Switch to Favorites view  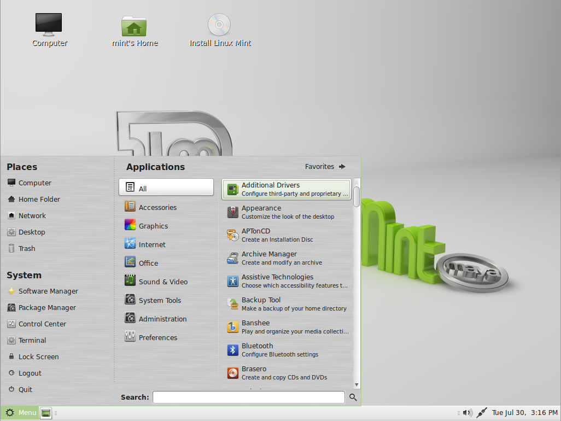(x=325, y=167)
